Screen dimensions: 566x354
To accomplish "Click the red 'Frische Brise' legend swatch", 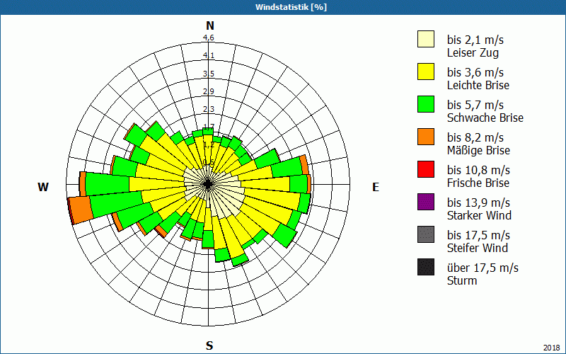I will (425, 170).
